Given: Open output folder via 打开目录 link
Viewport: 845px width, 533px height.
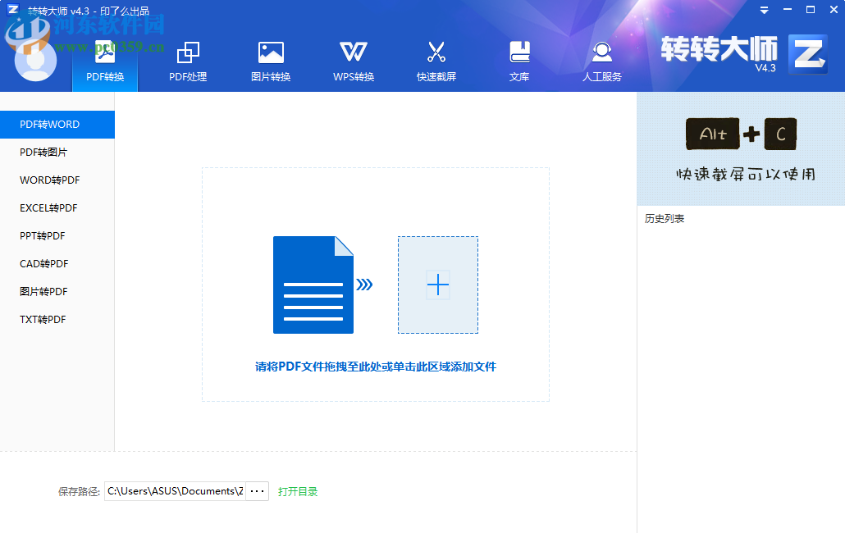Looking at the screenshot, I should (298, 490).
